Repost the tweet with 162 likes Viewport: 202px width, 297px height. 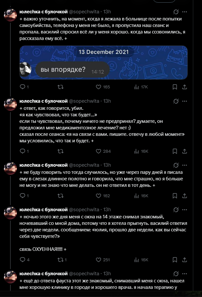click(x=60, y=196)
